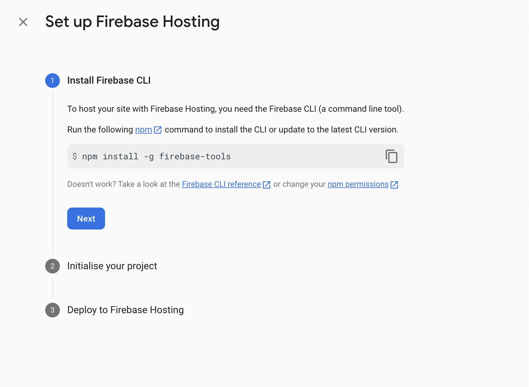Click the X to close the setup dialog
Image resolution: width=529 pixels, height=387 pixels.
pyautogui.click(x=23, y=22)
